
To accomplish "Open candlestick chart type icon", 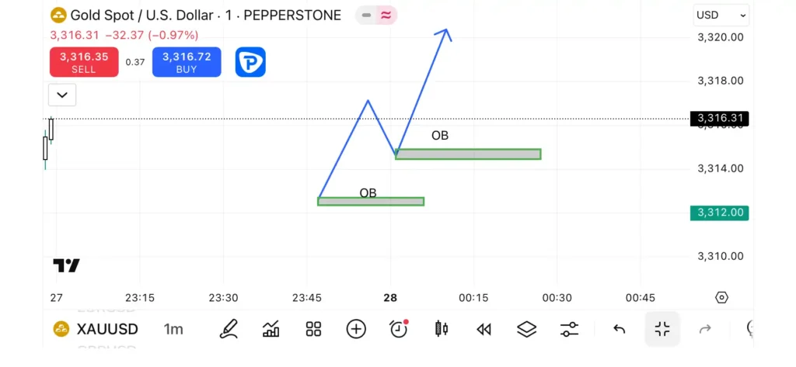I will 442,329.
